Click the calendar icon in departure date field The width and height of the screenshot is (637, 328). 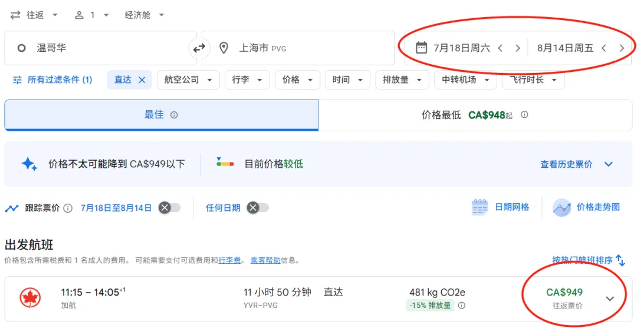(x=422, y=48)
